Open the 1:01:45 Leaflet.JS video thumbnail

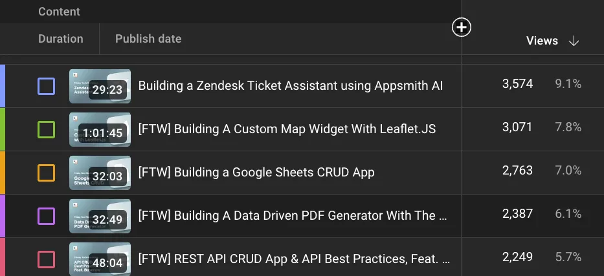100,129
